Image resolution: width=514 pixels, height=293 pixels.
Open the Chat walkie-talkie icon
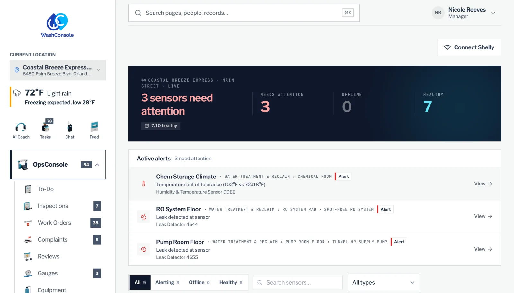pyautogui.click(x=70, y=127)
